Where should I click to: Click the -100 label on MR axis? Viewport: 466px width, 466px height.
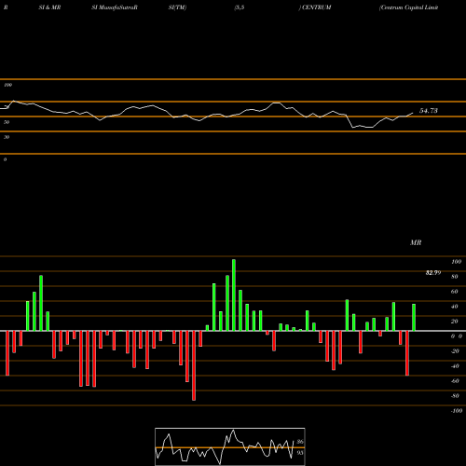pyautogui.click(x=457, y=411)
